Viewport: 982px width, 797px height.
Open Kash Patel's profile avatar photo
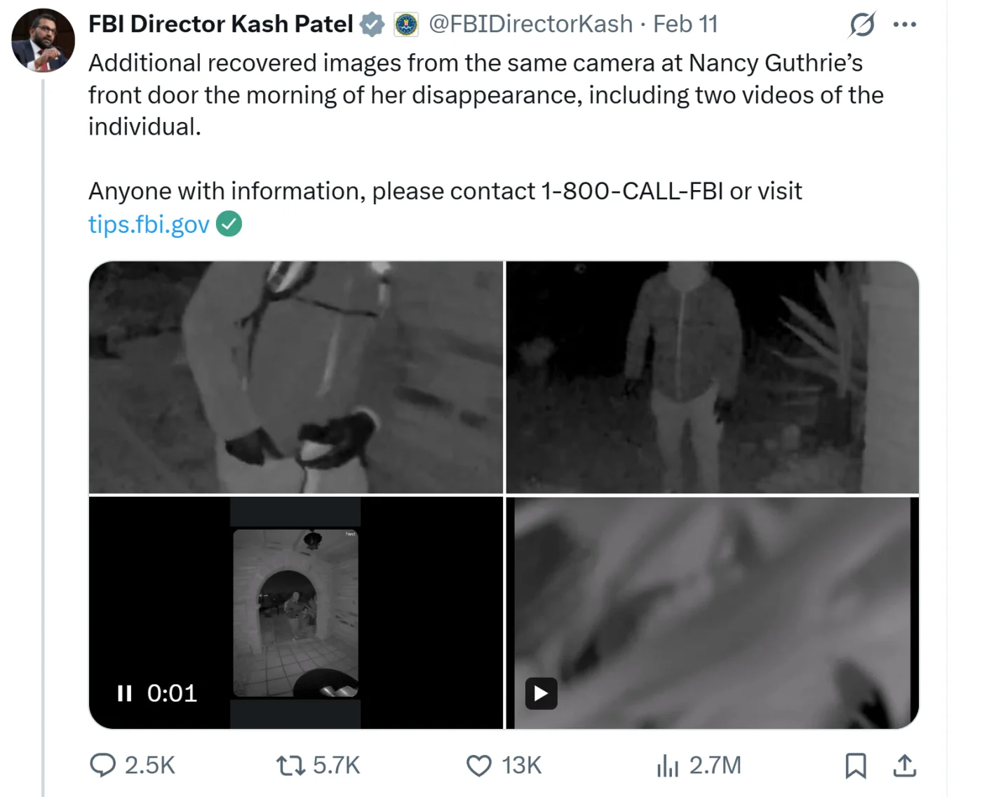coord(43,41)
